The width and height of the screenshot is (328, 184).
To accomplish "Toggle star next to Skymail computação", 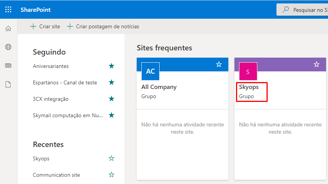I will pos(111,115).
